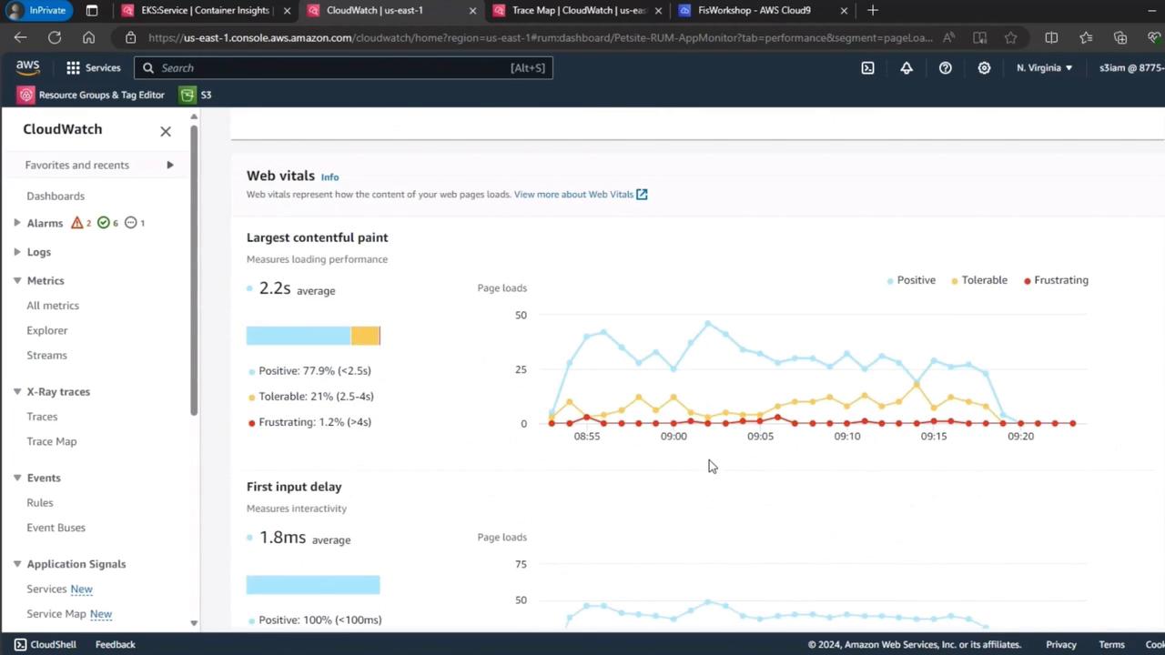Open the AWS help question mark icon

coord(945,68)
